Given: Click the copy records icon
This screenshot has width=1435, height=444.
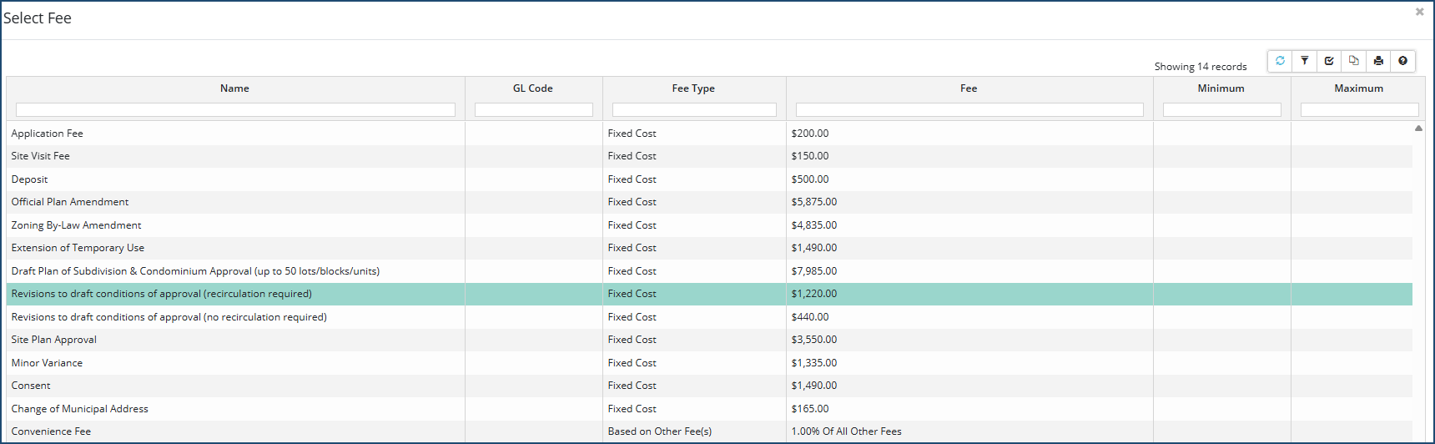Looking at the screenshot, I should [x=1354, y=61].
